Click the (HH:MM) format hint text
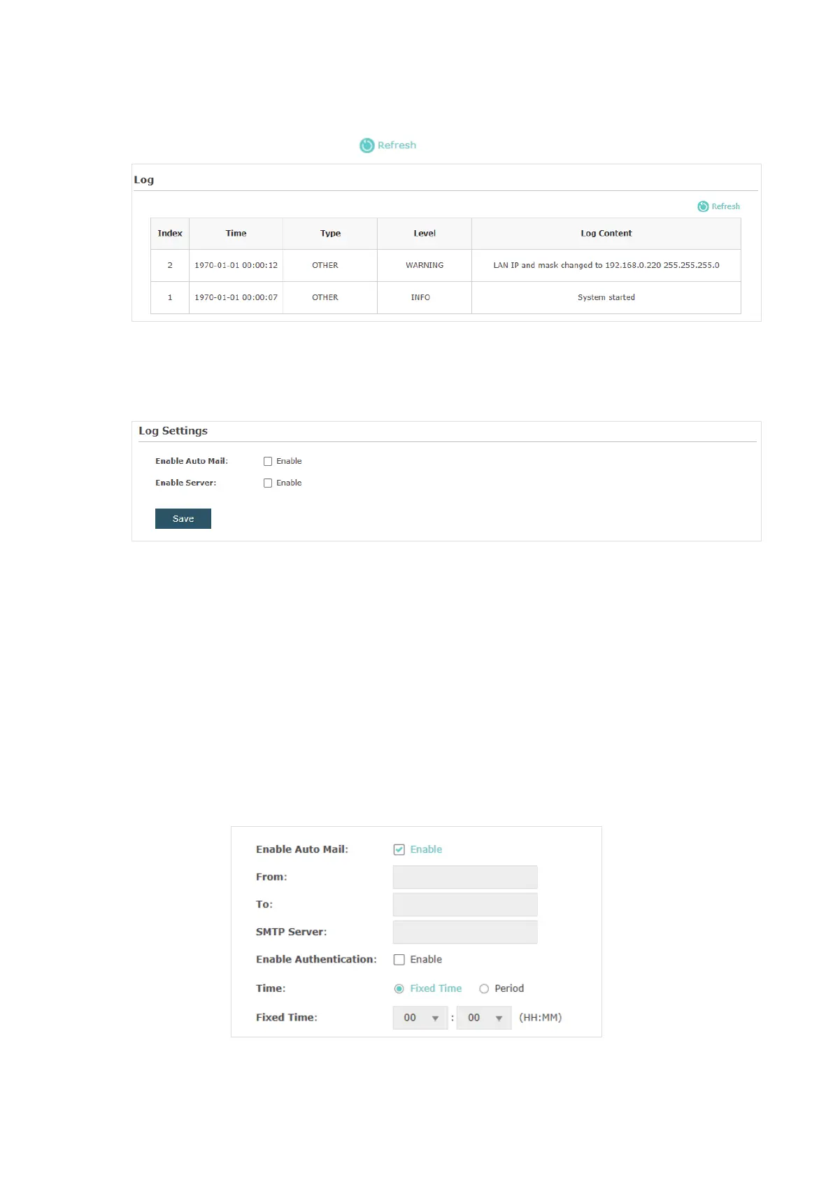The width and height of the screenshot is (833, 1178). point(540,1018)
